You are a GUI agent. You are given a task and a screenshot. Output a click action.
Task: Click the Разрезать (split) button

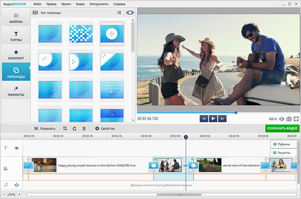tap(45, 128)
